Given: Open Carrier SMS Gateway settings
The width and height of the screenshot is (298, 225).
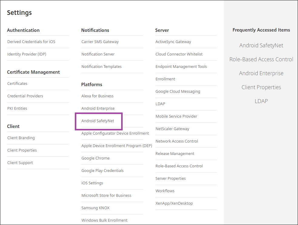Looking at the screenshot, I should pyautogui.click(x=100, y=42).
